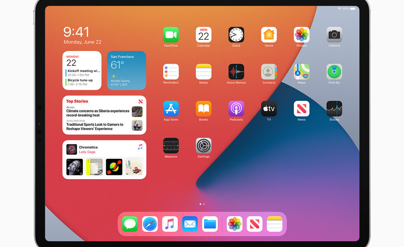The width and height of the screenshot is (404, 247).
Task: Tap the News logo in Top Stories widget
Action: [141, 101]
